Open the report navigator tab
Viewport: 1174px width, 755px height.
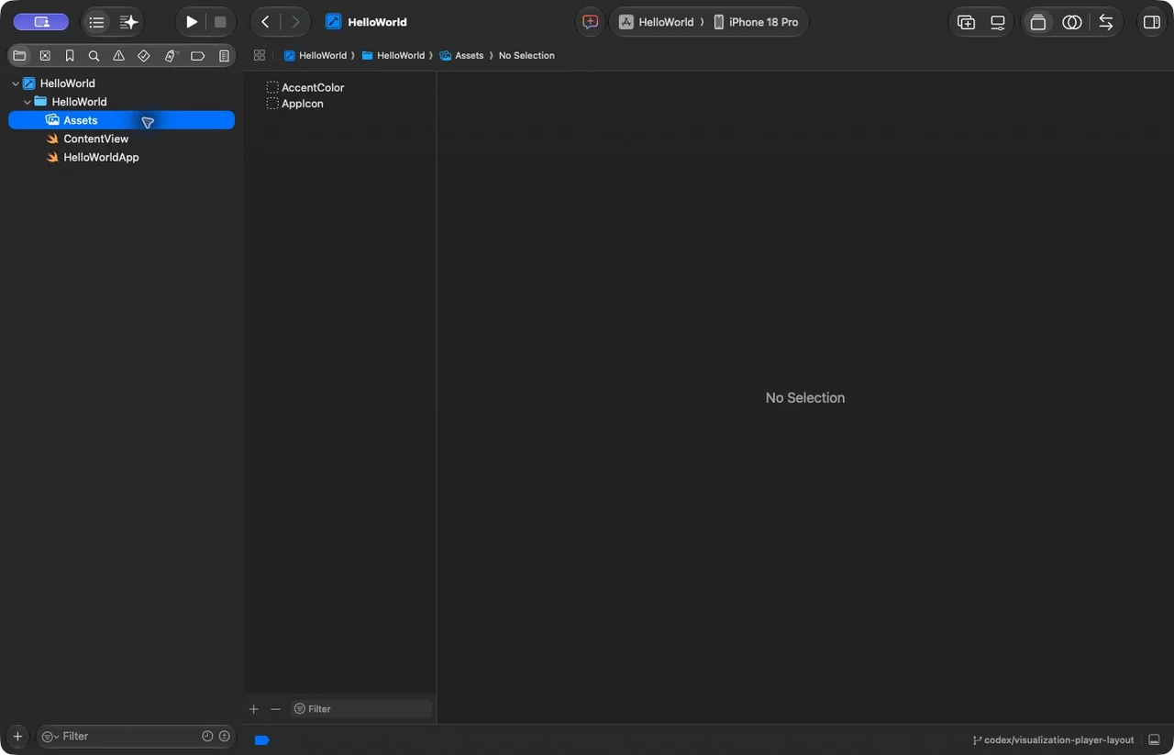[224, 56]
